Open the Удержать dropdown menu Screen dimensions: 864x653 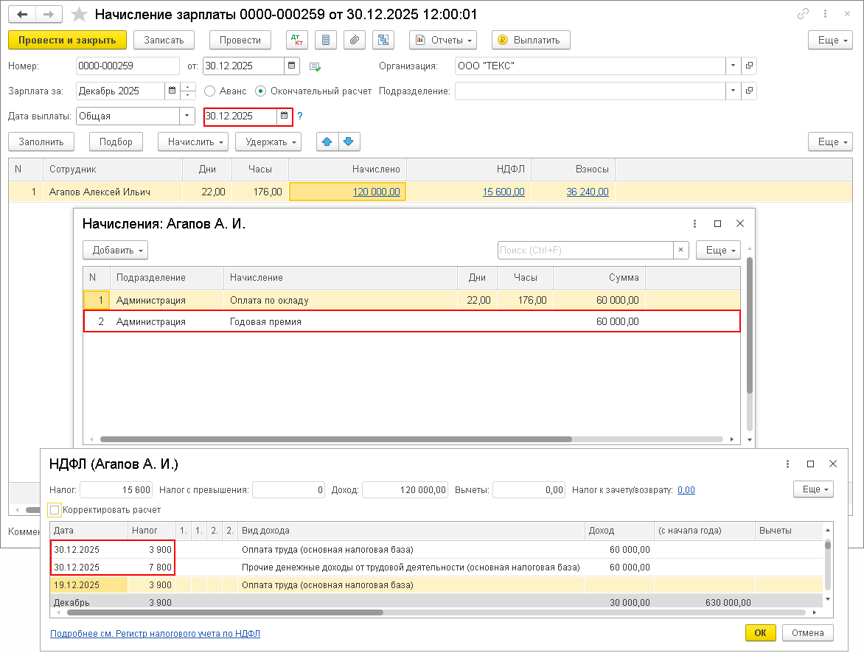click(x=268, y=142)
